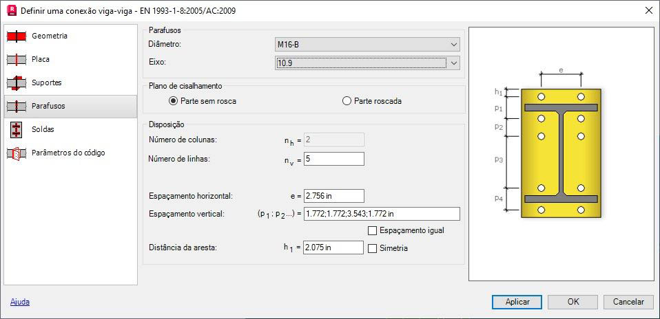Open the Diâmetro M16-B dropdown
The width and height of the screenshot is (660, 319).
(x=367, y=44)
